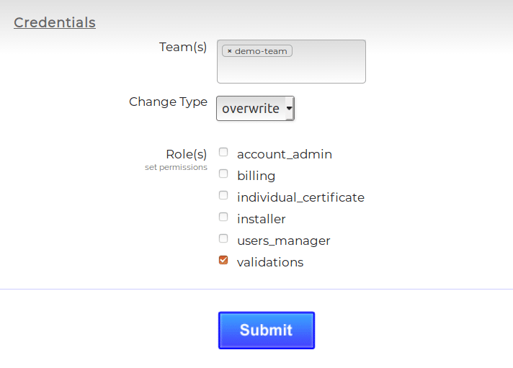Click the Credentials heading link
The image size is (513, 368).
click(x=55, y=22)
